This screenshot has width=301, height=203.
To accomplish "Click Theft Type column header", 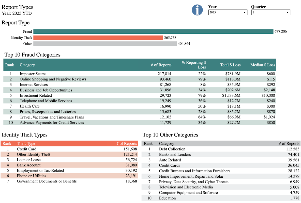I will coord(26,144).
